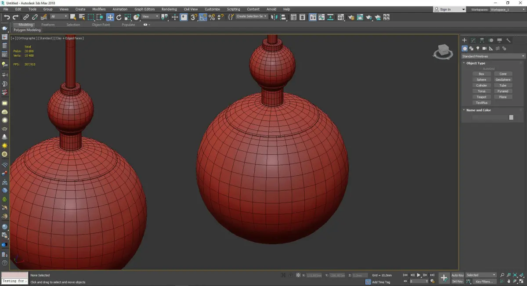Click the ViewCube in the viewport
The width and height of the screenshot is (527, 286).
pyautogui.click(x=443, y=51)
